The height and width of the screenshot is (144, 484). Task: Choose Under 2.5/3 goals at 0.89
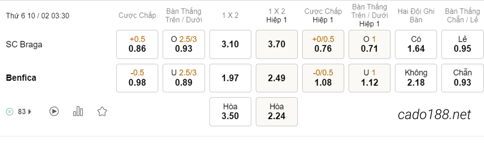tap(184, 78)
